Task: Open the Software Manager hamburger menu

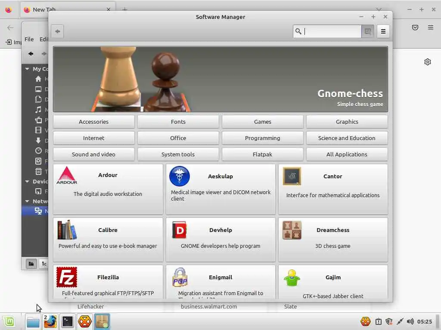Action: [x=383, y=31]
